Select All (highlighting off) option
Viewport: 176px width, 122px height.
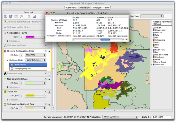tap(12, 68)
